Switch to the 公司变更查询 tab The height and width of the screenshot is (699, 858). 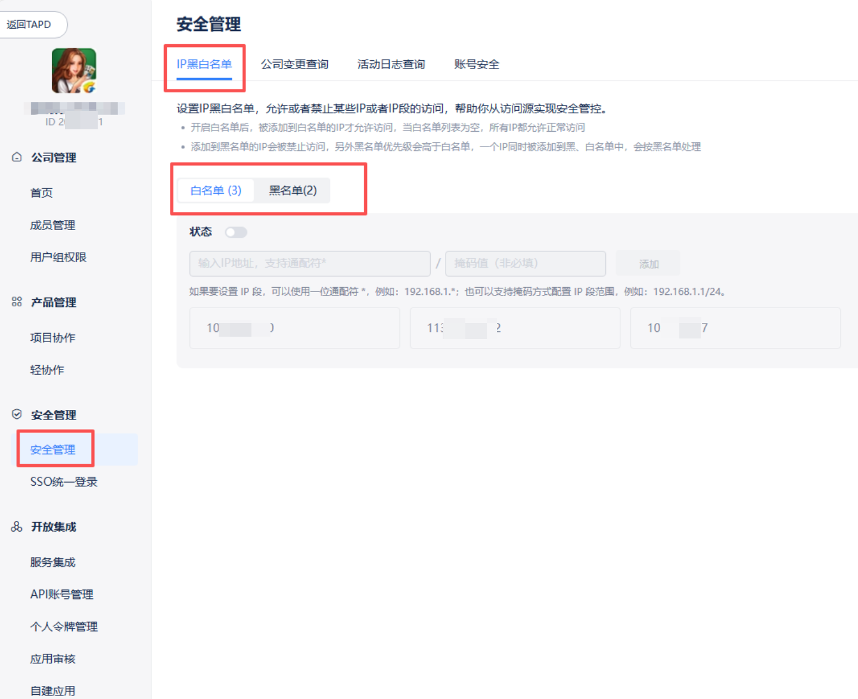[294, 64]
